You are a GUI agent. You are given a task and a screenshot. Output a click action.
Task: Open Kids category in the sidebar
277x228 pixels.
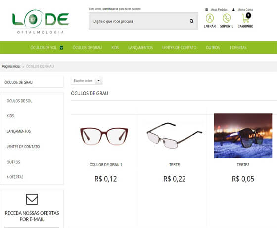10,116
